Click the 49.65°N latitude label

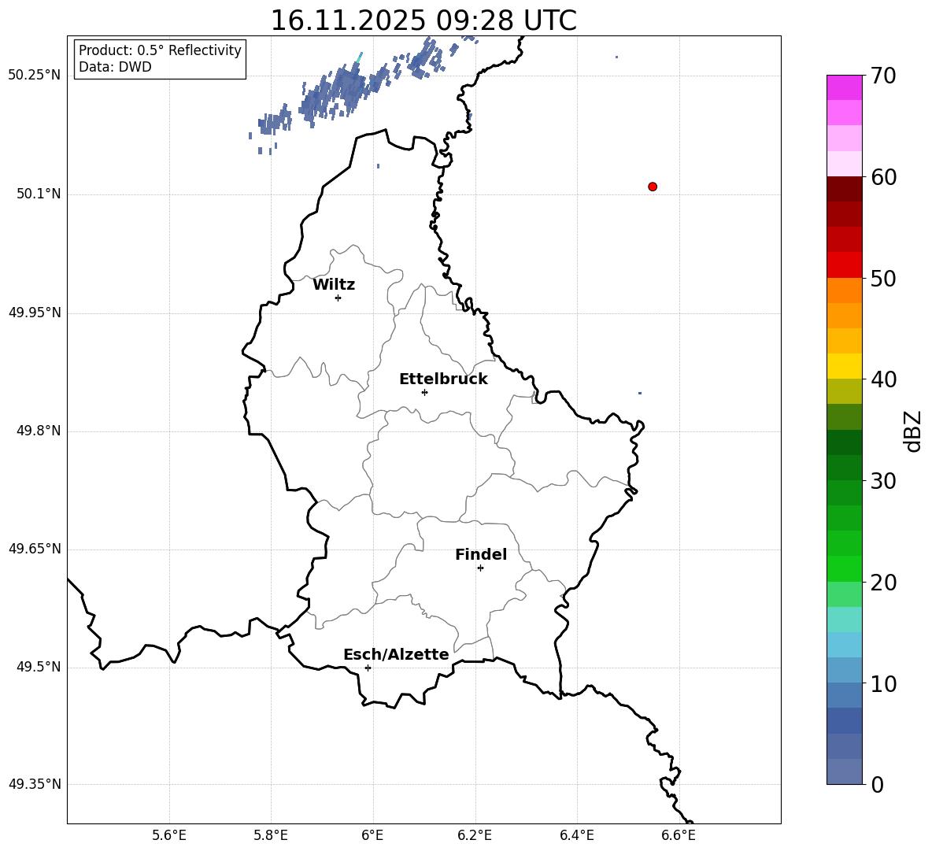click(x=35, y=549)
